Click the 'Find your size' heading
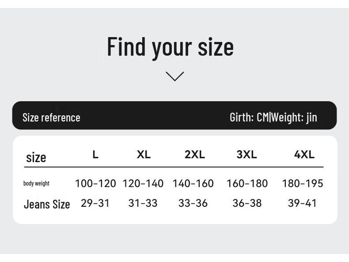Screen dimensions: 349x262 [x=170, y=47]
